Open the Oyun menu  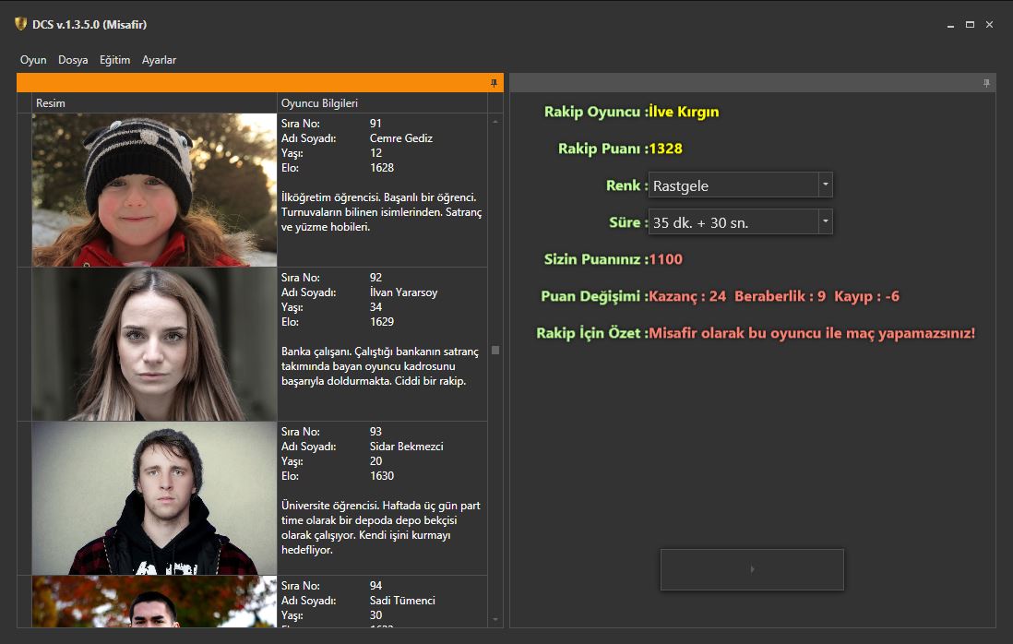[x=33, y=60]
